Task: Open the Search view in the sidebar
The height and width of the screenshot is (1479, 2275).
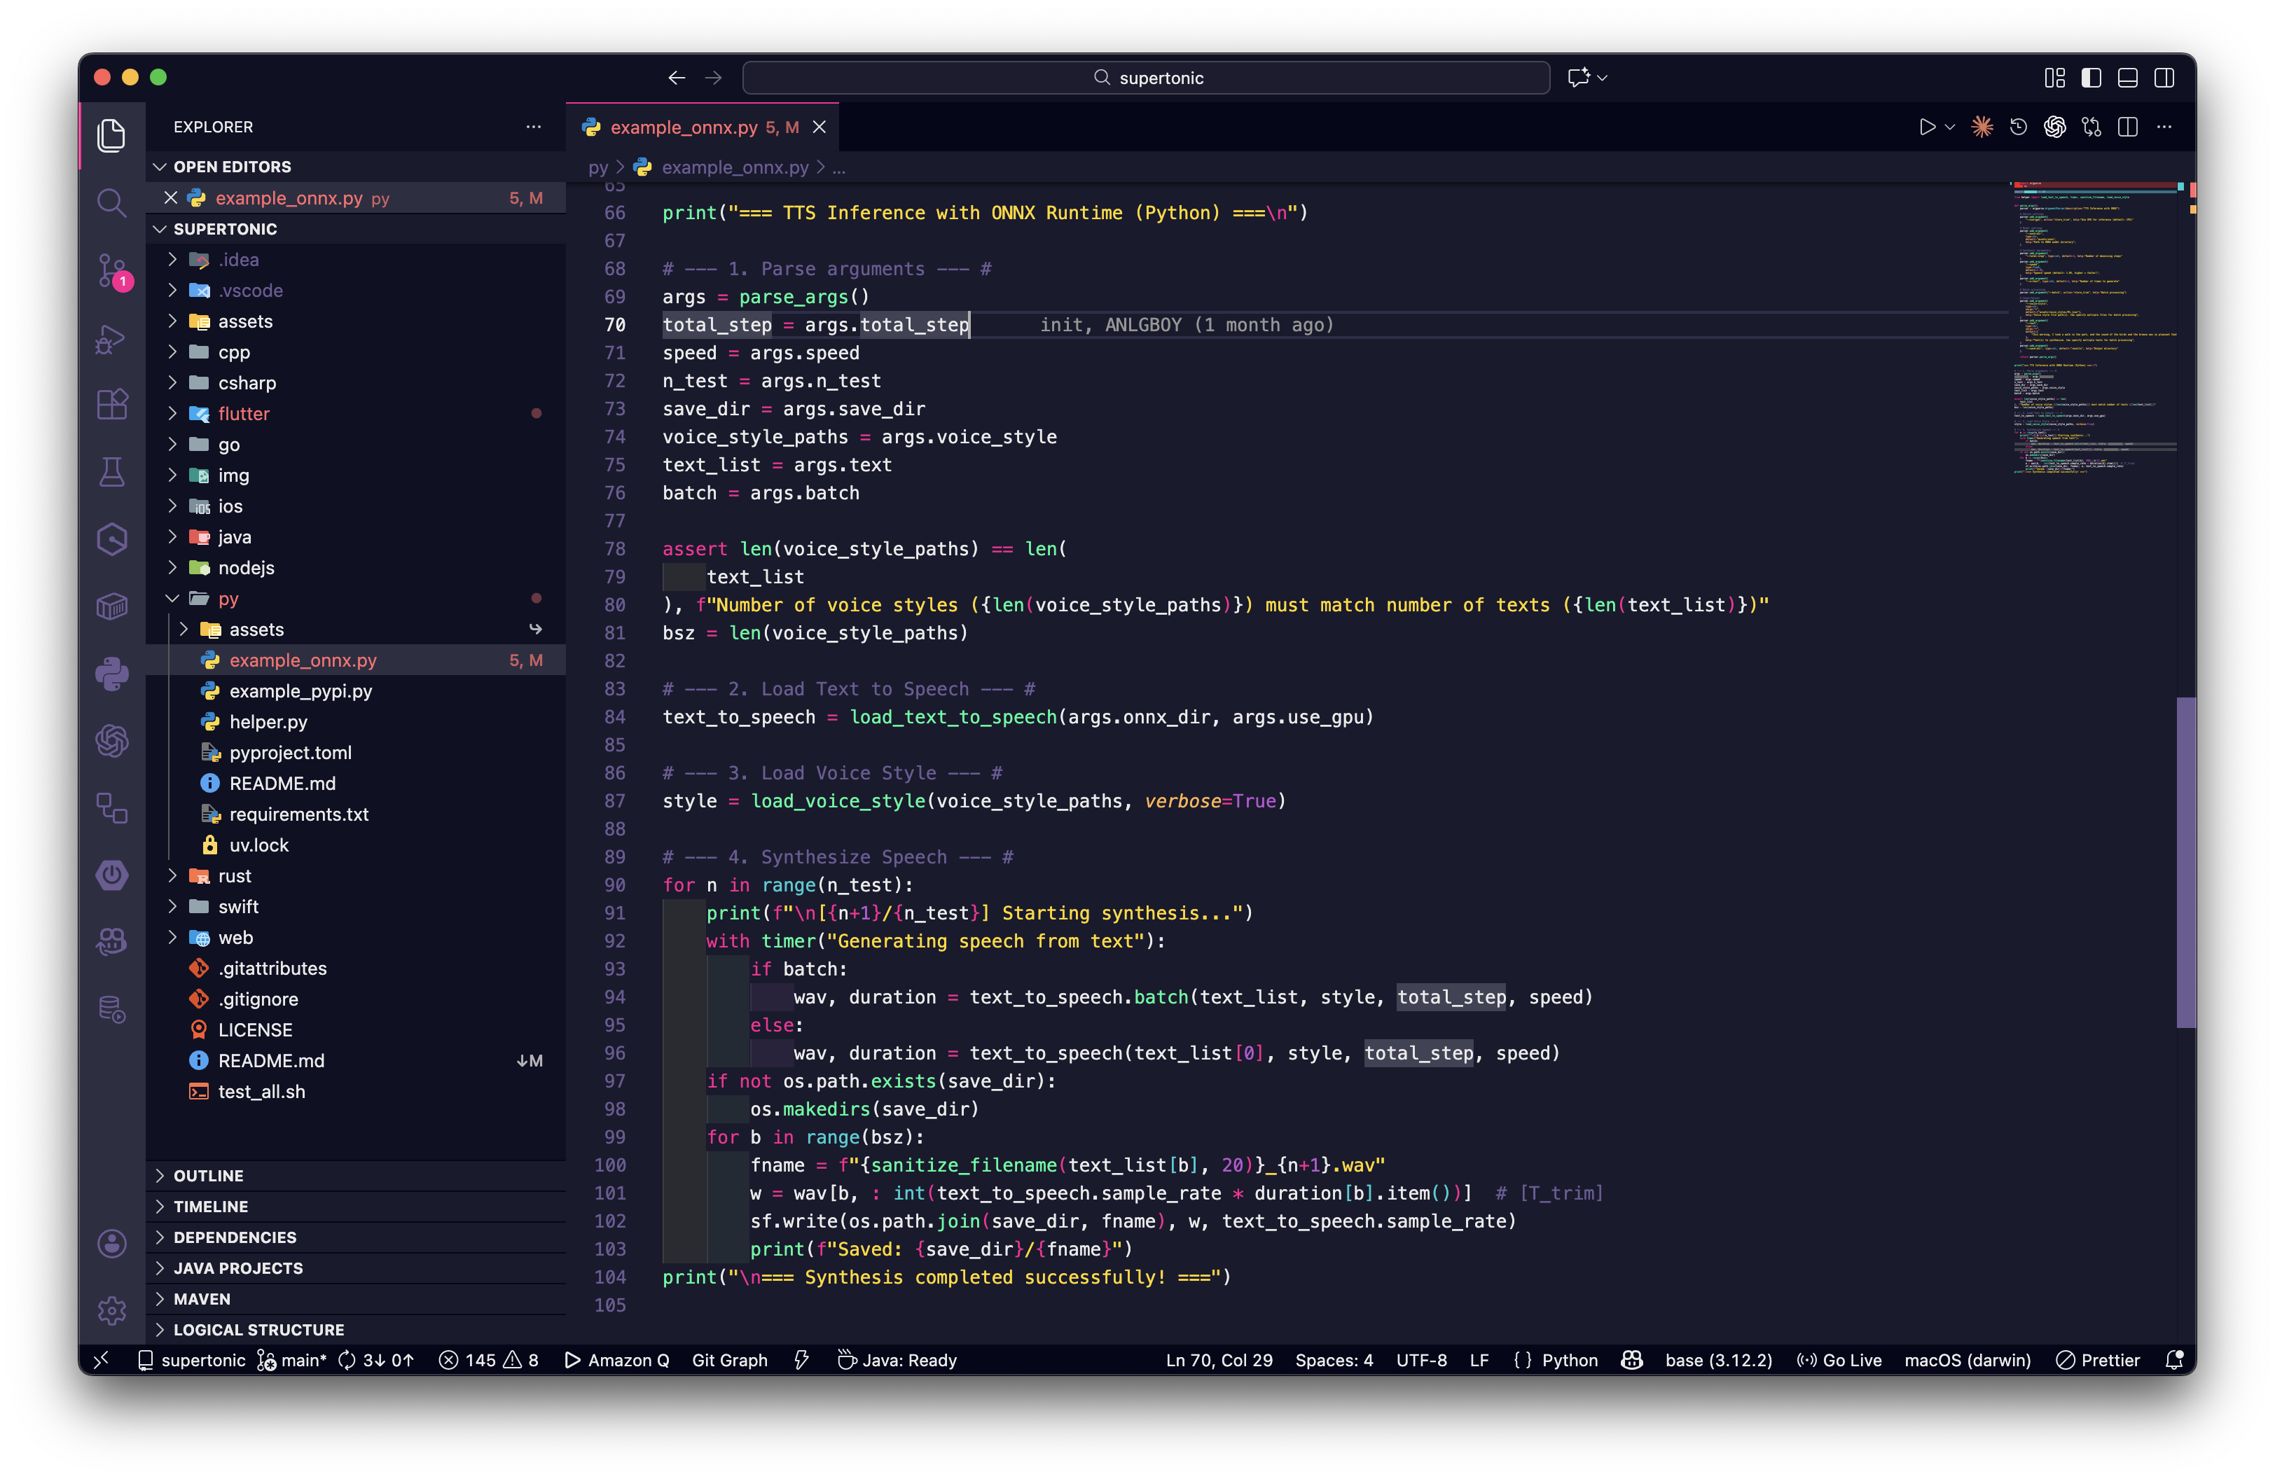Action: point(112,202)
